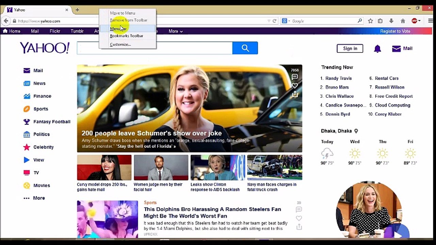Click the Google search magnifier in toolbar
This screenshot has height=245, width=436.
point(360,21)
